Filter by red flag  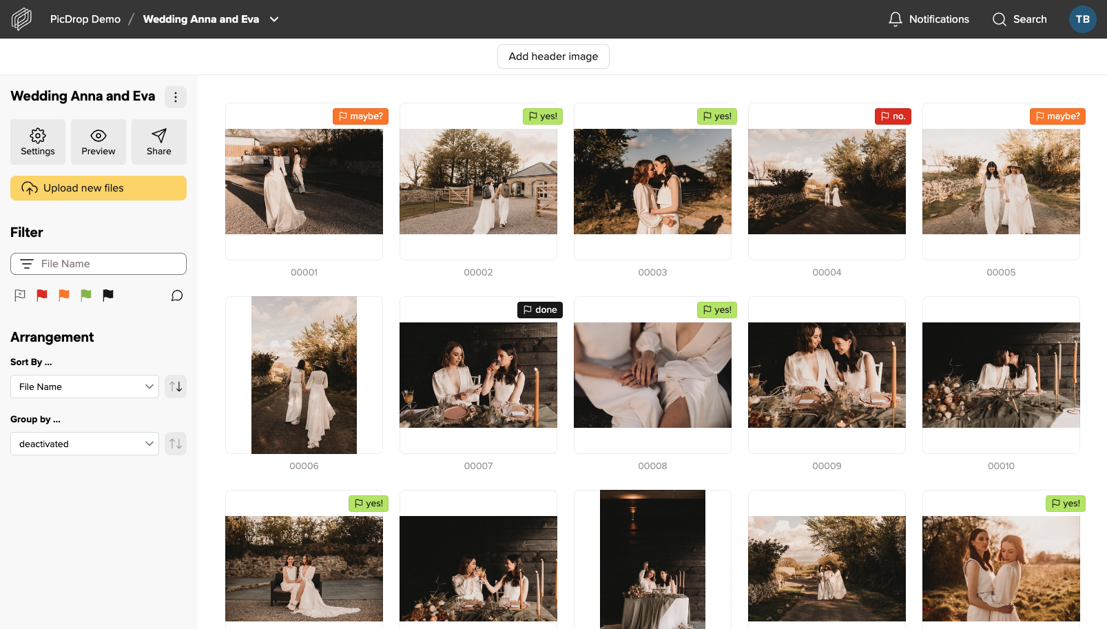pos(42,296)
